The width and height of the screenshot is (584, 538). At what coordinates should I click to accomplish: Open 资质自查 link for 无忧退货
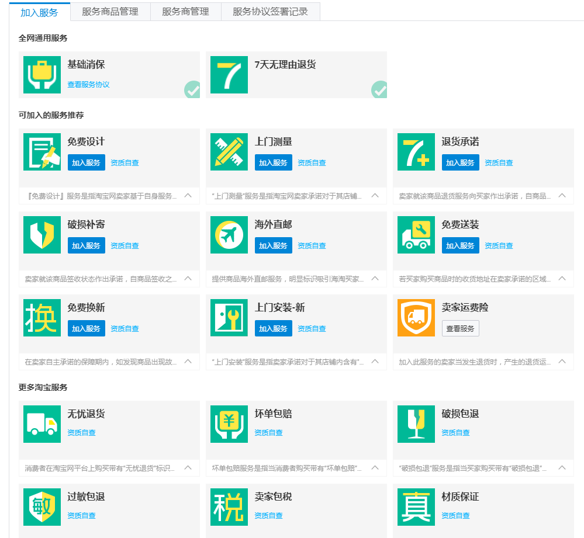coord(82,432)
